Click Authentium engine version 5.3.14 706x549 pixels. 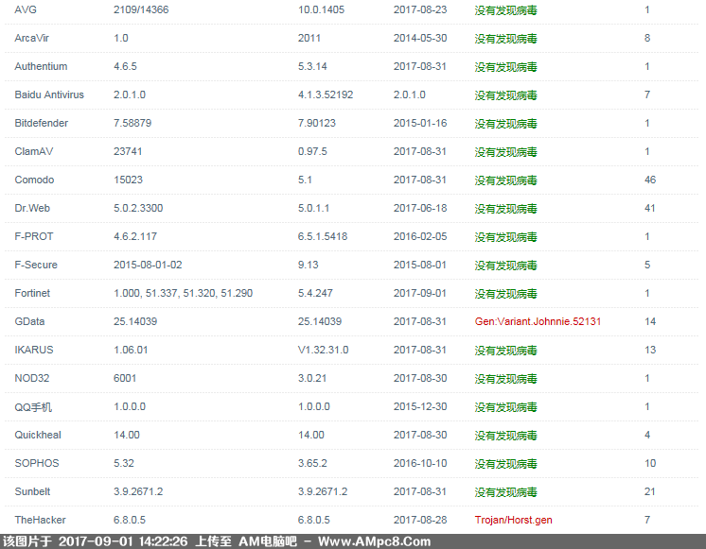(x=312, y=66)
